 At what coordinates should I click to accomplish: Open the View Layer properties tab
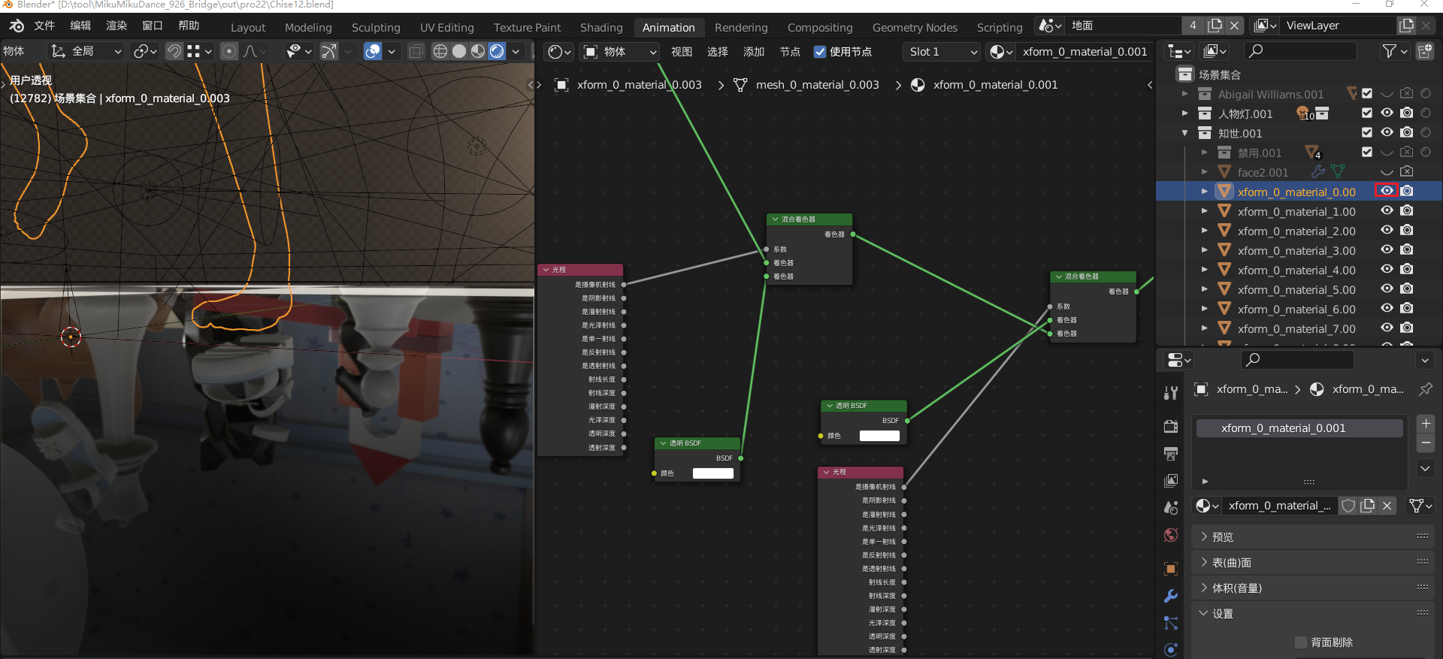coord(1171,480)
